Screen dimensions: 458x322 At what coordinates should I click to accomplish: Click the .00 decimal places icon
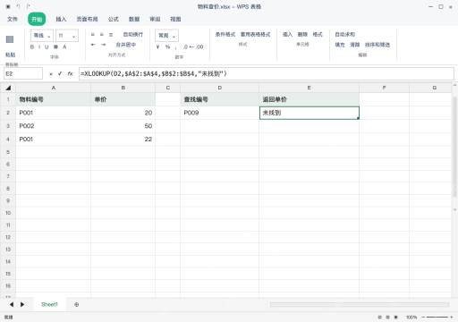coord(199,47)
